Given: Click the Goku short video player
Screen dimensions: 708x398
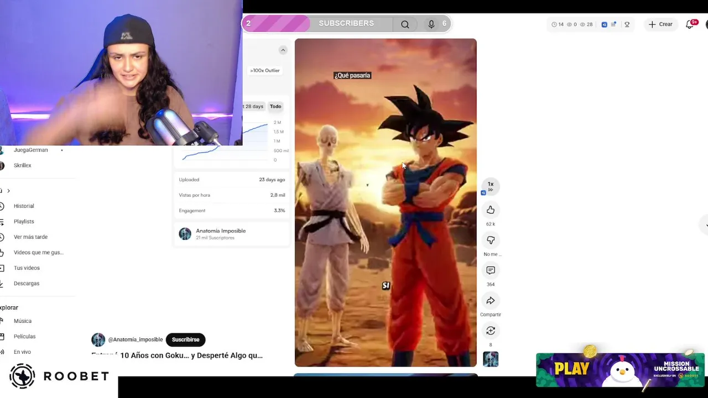Looking at the screenshot, I should (386, 202).
